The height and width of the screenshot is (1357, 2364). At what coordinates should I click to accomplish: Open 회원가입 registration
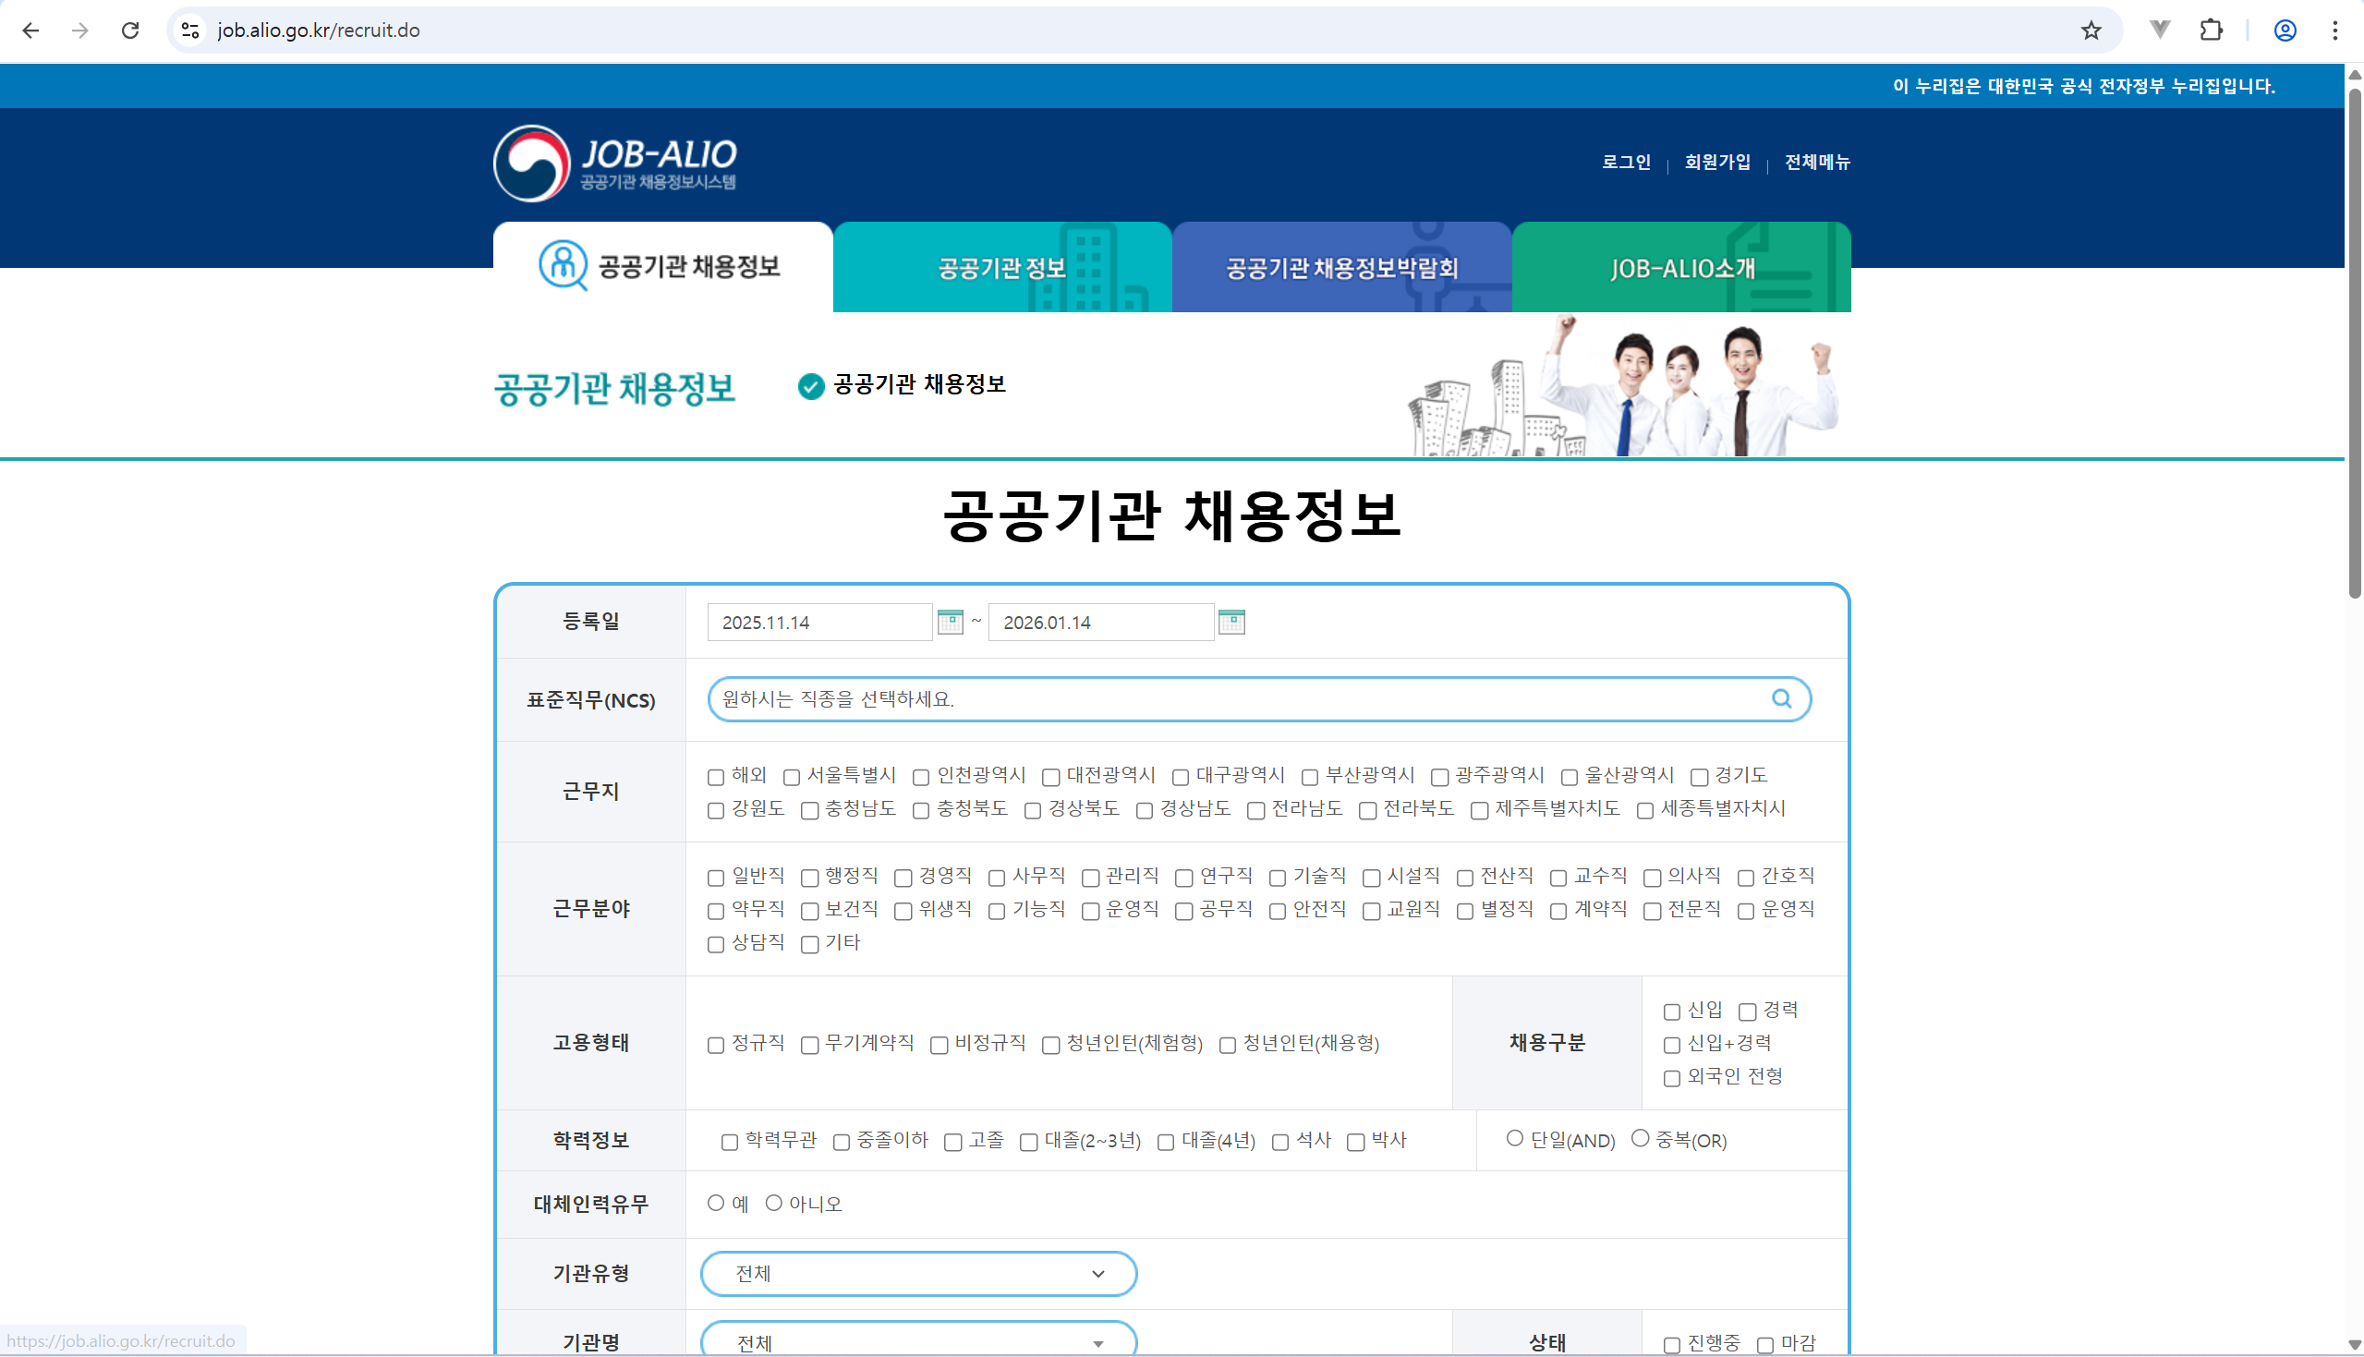click(1717, 163)
